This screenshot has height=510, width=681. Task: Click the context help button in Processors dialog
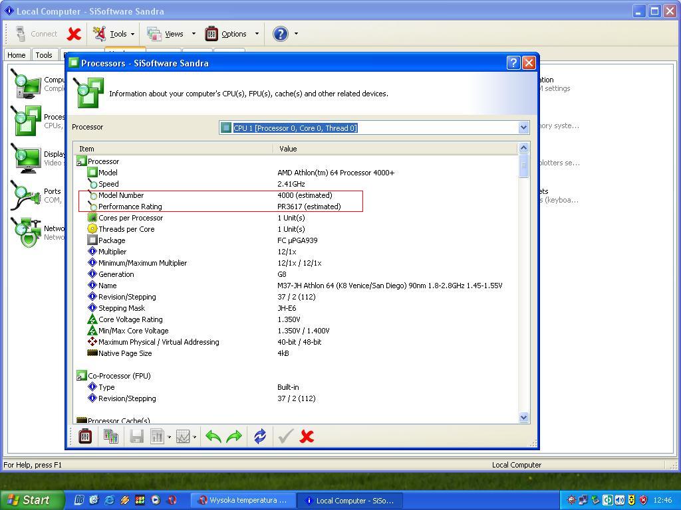(513, 63)
